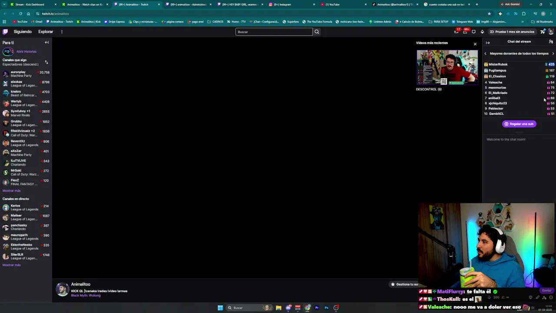Switch to HEY BABY GIRL browser tab
This screenshot has width=556, height=313.
click(x=240, y=4)
